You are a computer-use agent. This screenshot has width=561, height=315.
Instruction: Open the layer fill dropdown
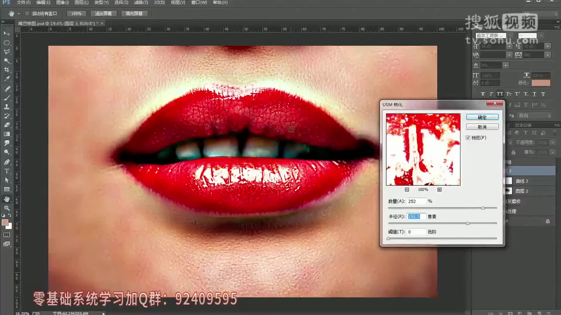pos(553,152)
